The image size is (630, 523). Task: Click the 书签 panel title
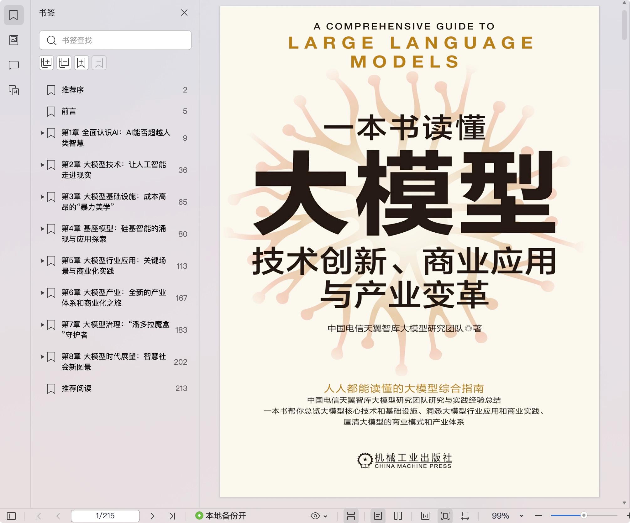[47, 13]
